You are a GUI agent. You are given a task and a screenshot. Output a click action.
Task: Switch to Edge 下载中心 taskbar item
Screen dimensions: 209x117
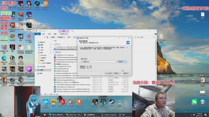(56, 115)
